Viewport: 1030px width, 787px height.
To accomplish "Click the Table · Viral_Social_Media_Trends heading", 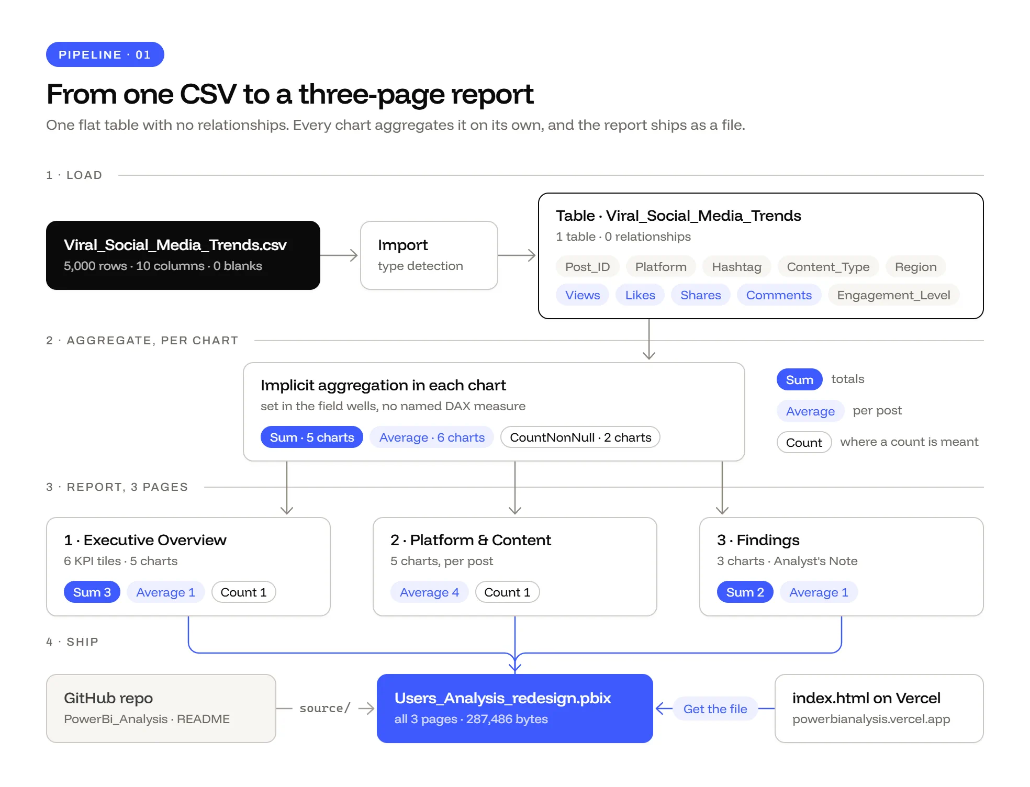I will [x=678, y=216].
